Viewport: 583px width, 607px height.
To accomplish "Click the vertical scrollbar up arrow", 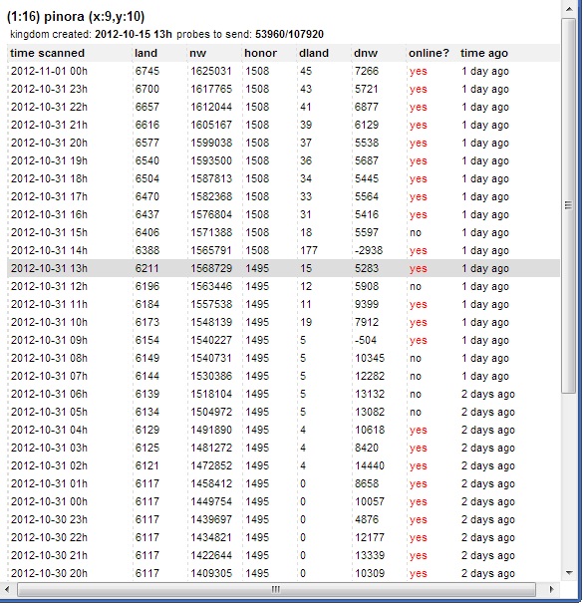I will (569, 9).
